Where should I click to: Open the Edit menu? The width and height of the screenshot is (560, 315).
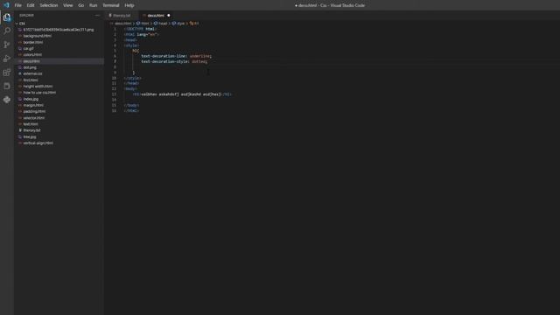click(x=31, y=5)
